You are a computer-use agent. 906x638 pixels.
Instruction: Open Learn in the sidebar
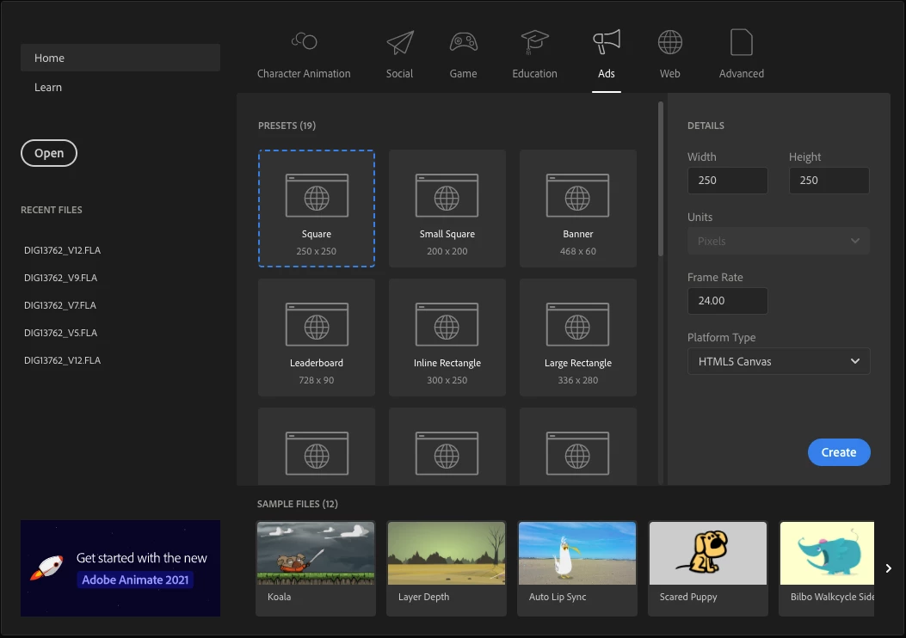click(48, 87)
